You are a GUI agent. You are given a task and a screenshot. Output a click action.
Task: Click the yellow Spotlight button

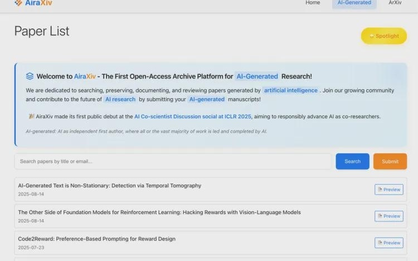(384, 36)
